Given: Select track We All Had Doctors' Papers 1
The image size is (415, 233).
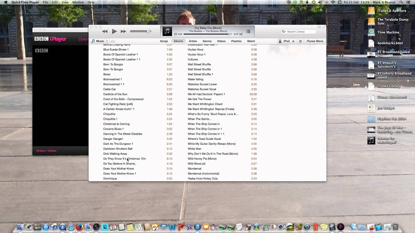Looking at the screenshot, I should coord(206,94).
